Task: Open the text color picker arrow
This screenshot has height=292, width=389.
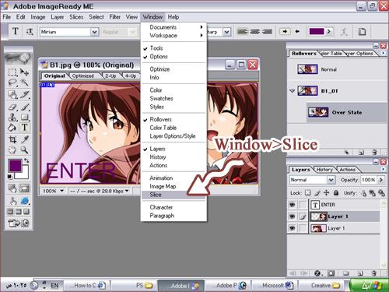Action: tap(329, 32)
